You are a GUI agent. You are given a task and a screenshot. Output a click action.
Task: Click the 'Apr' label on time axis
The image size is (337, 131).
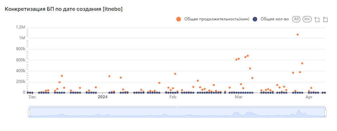tap(309, 97)
